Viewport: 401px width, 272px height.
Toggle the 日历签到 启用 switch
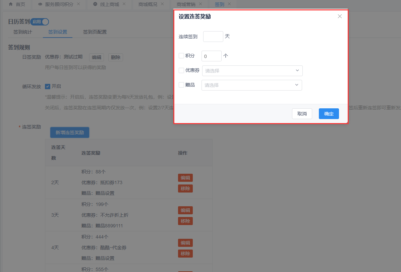[40, 22]
